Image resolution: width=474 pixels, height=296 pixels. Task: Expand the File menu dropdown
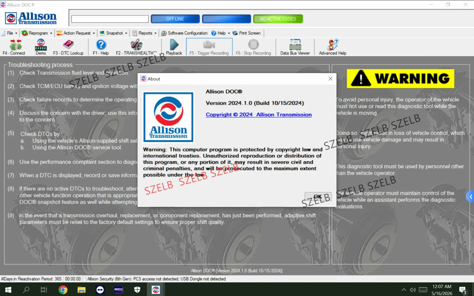tap(10, 33)
